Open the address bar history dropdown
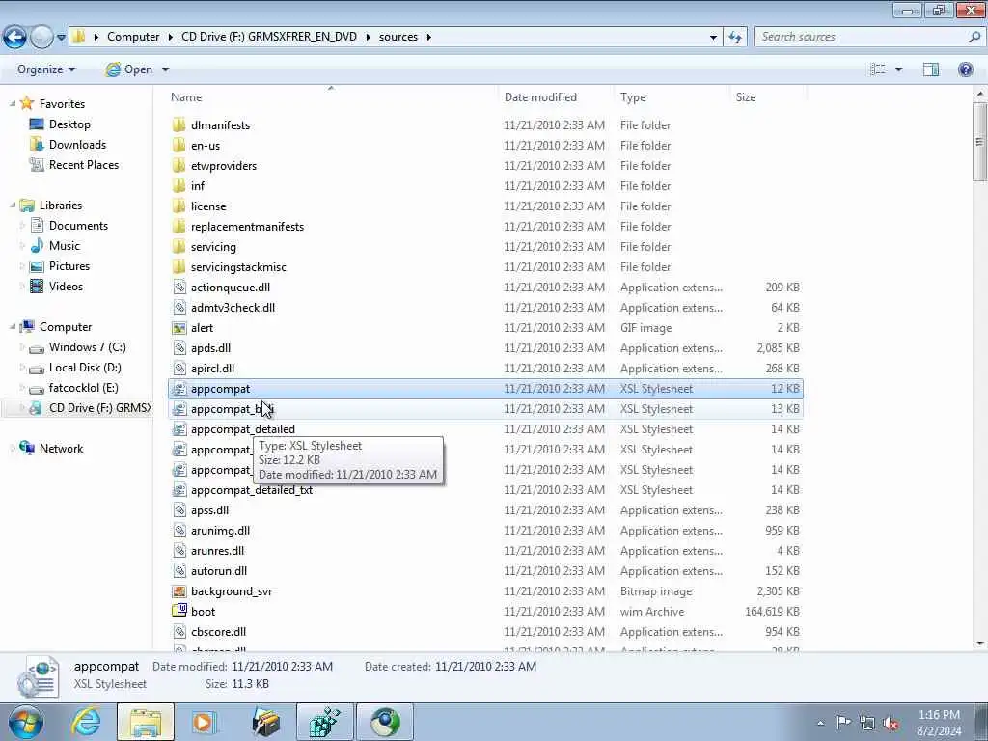This screenshot has height=741, width=988. tap(713, 38)
